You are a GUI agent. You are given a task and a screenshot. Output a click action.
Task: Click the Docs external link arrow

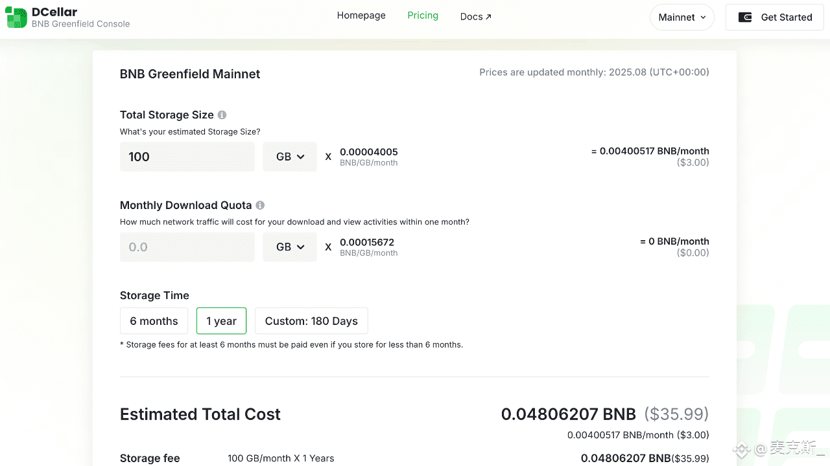click(488, 17)
